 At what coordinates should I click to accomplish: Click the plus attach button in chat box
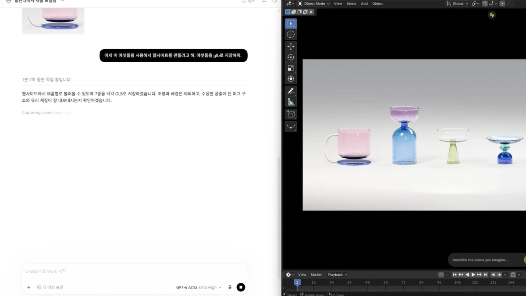(x=29, y=287)
